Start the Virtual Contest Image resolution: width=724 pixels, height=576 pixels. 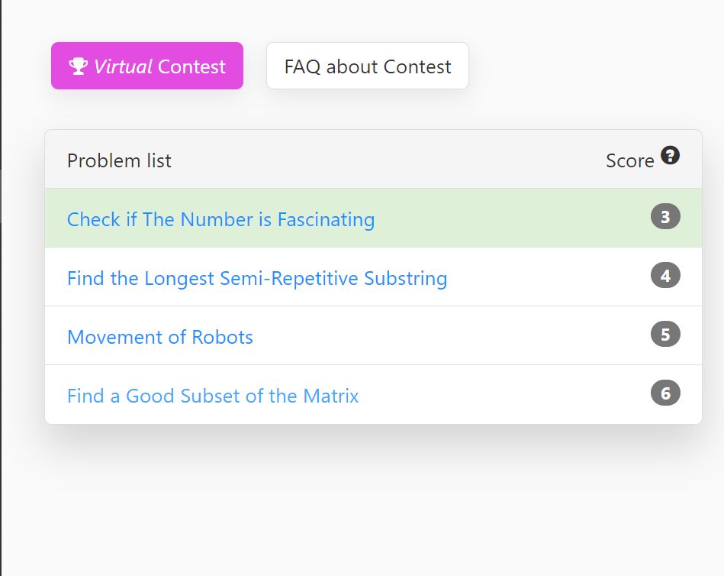[x=146, y=66]
